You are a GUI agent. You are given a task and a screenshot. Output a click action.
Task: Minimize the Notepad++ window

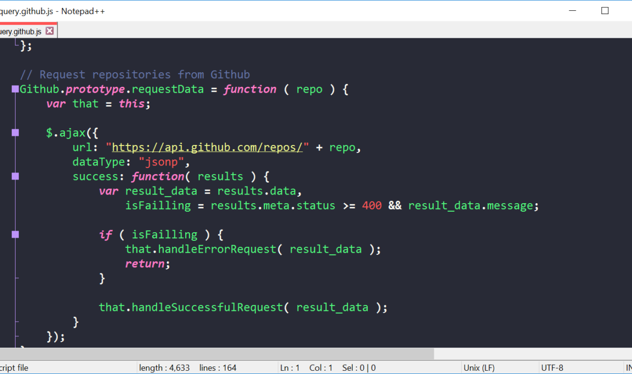[x=573, y=11]
